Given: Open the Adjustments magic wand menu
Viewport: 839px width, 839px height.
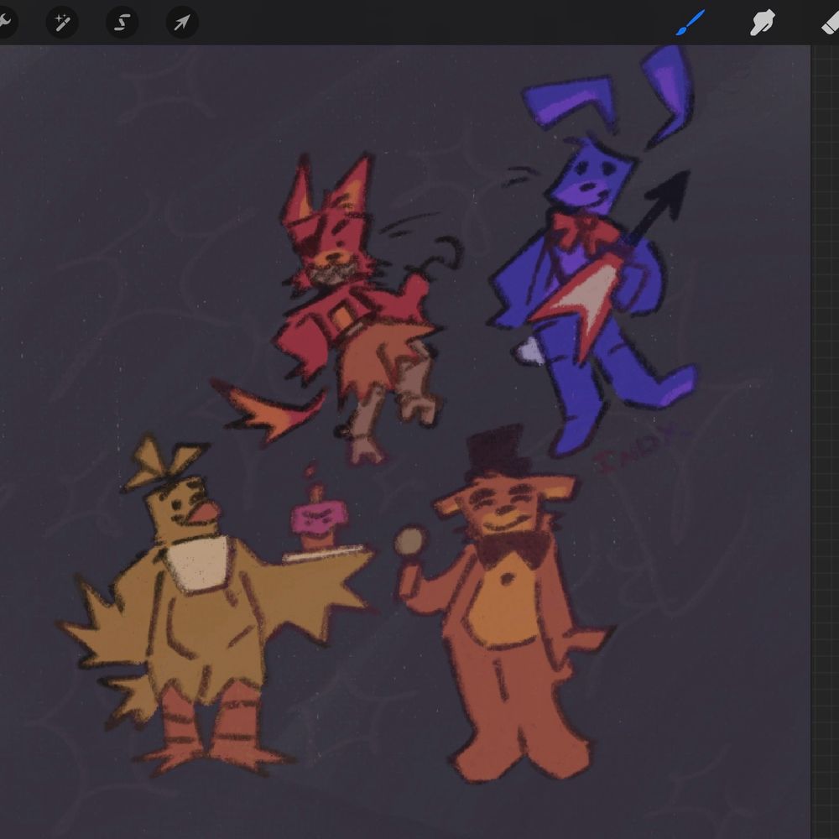Looking at the screenshot, I should 62,23.
